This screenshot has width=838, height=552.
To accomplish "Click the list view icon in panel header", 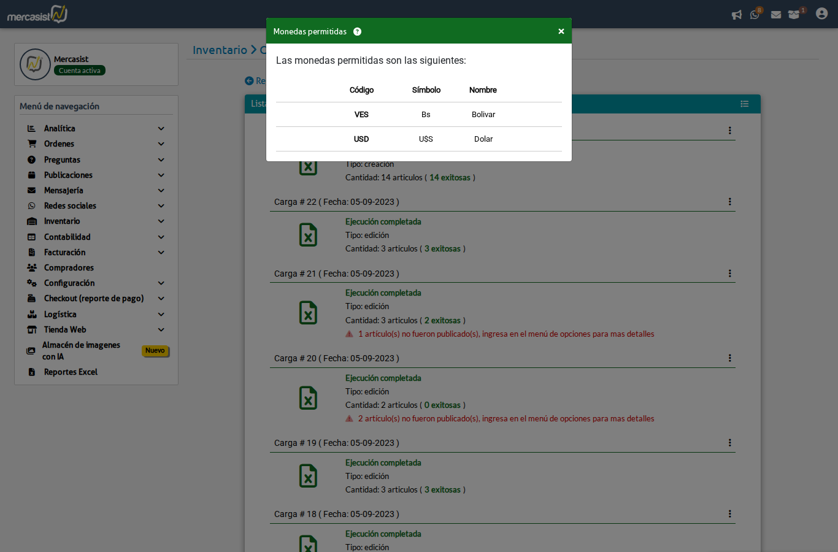I will point(744,104).
